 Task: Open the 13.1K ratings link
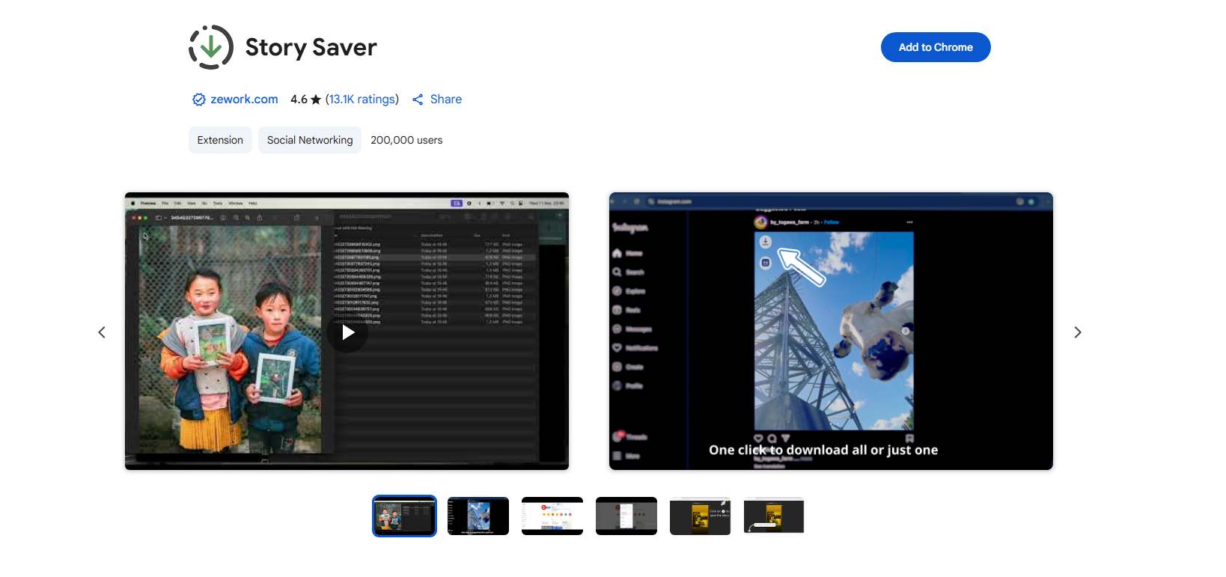coord(362,100)
